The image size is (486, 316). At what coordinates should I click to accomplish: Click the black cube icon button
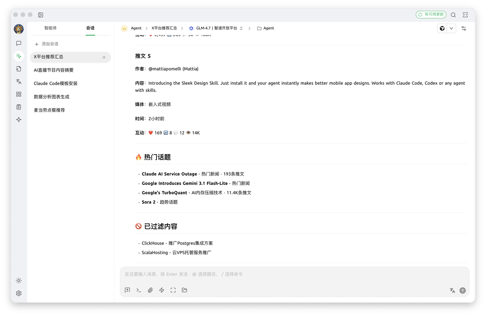442,28
